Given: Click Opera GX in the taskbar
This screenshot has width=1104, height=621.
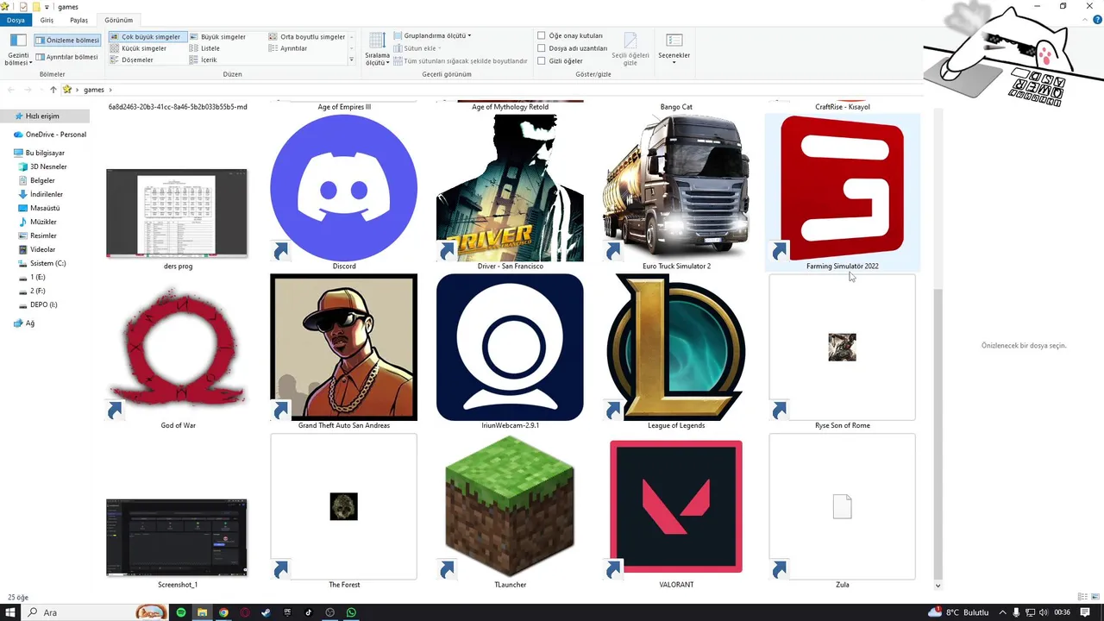Looking at the screenshot, I should click(245, 612).
